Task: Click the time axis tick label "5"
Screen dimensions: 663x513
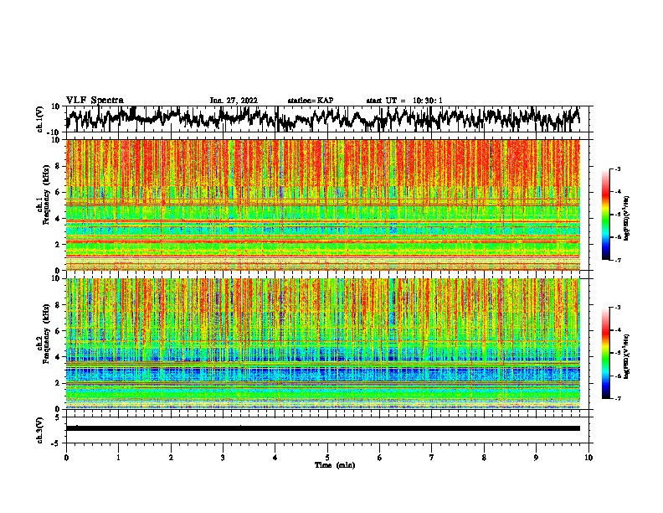Action: click(x=327, y=458)
